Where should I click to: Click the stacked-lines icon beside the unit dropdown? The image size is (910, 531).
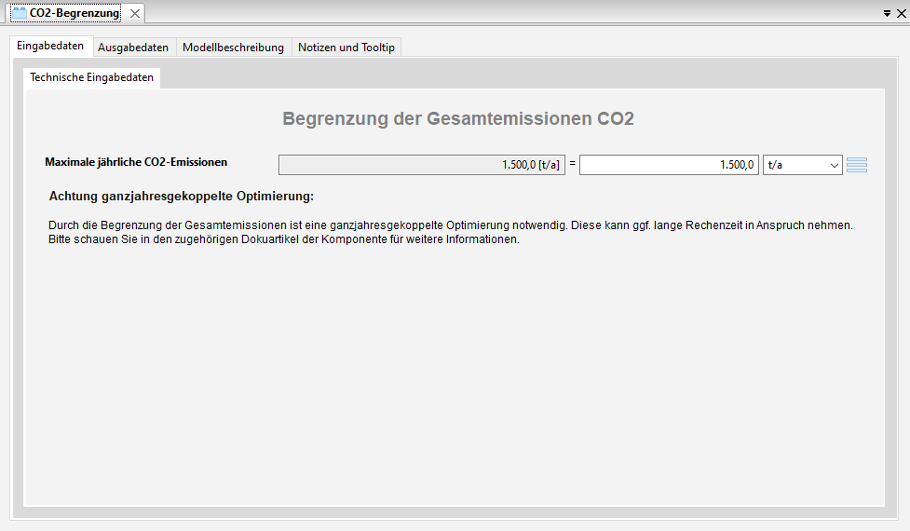(x=857, y=165)
